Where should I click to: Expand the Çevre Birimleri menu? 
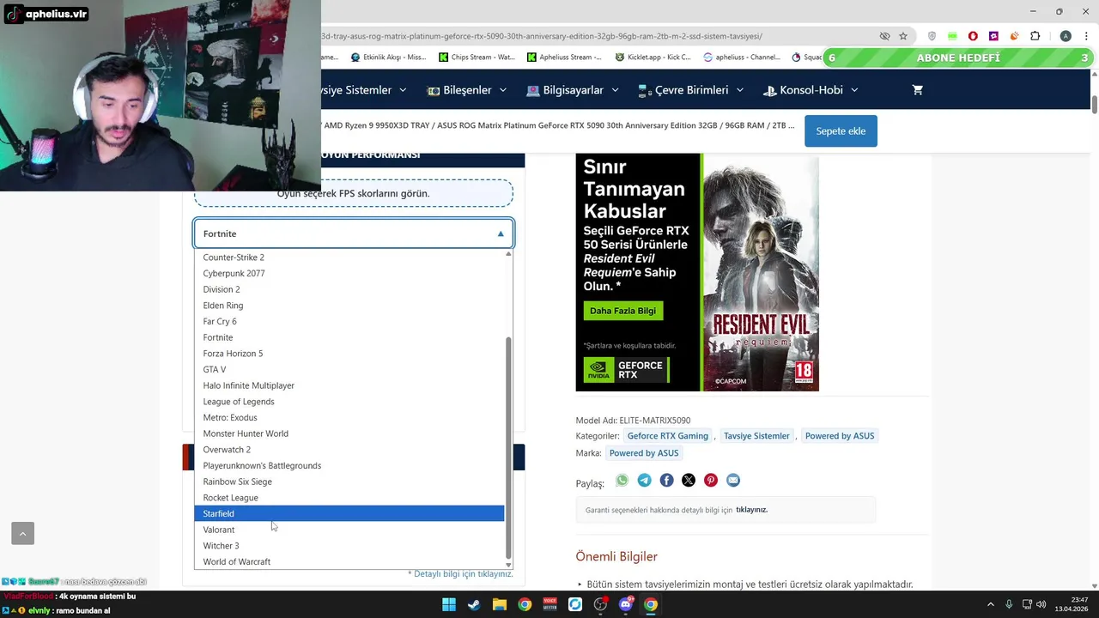(691, 90)
